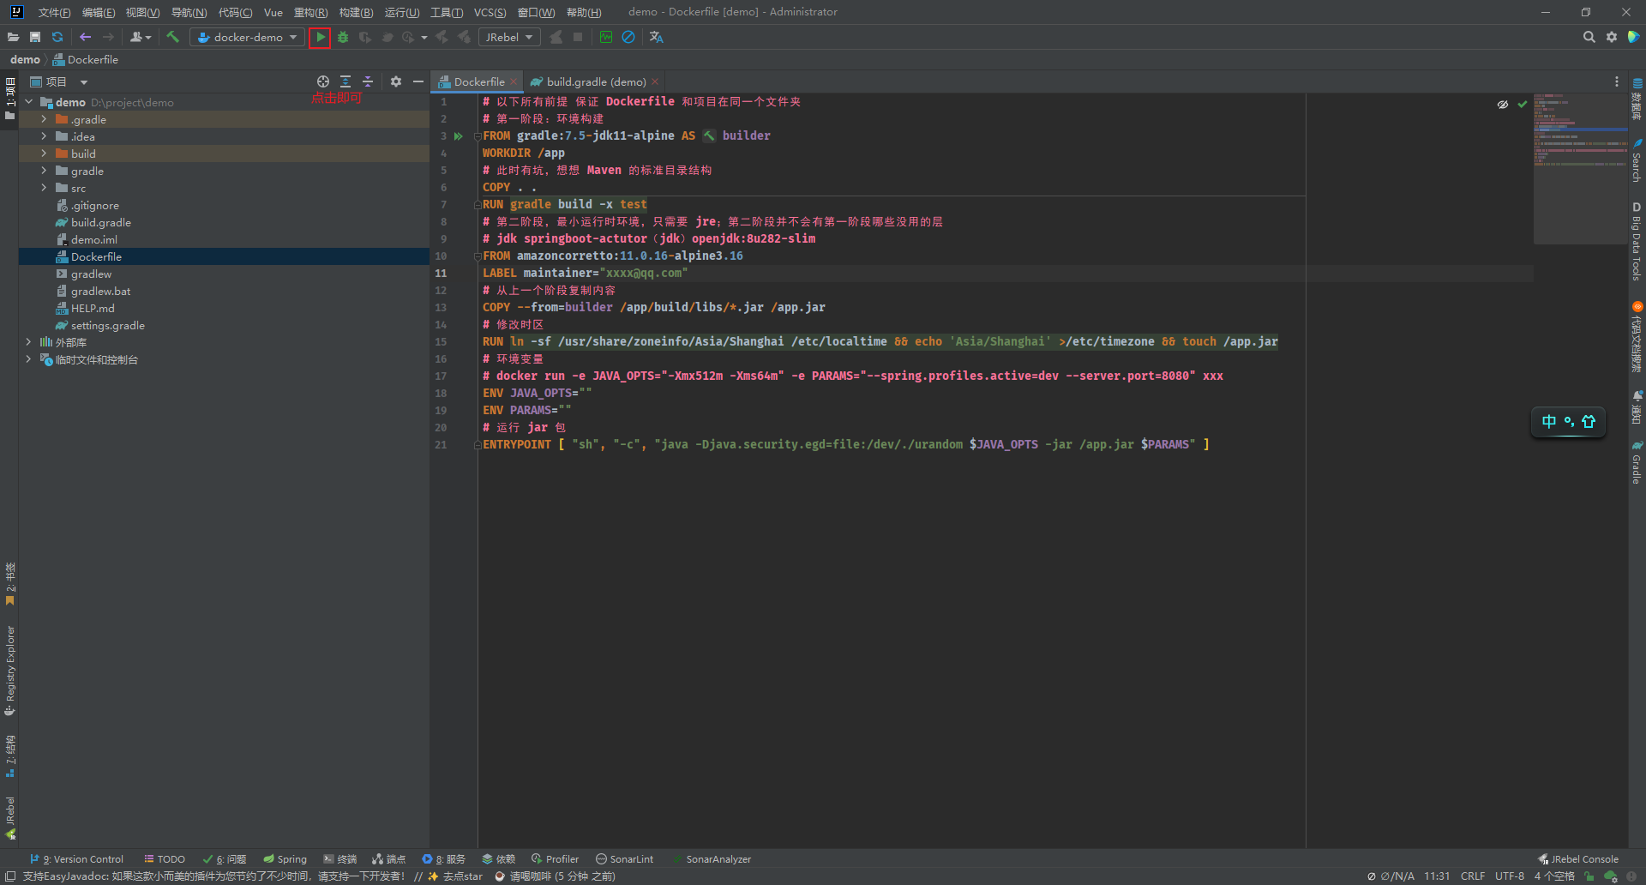Viewport: 1646px width, 885px height.
Task: Switch to the build.gradle (demo) tab
Action: point(596,81)
